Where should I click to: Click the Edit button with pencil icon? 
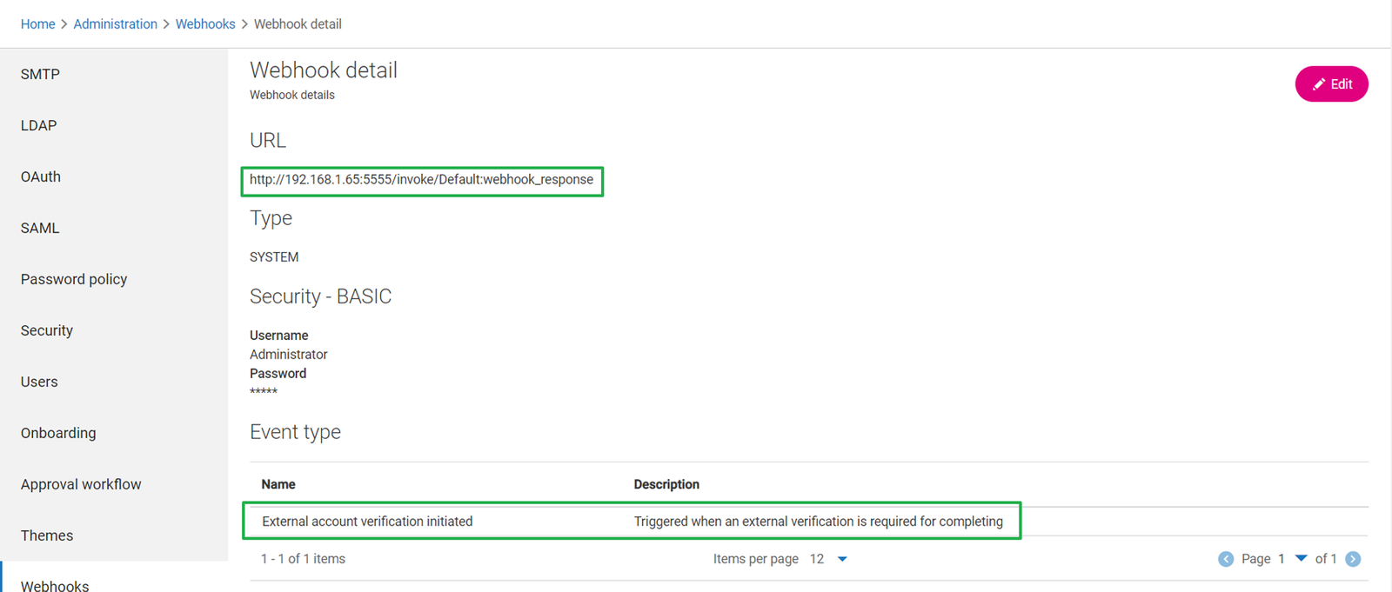pos(1331,84)
